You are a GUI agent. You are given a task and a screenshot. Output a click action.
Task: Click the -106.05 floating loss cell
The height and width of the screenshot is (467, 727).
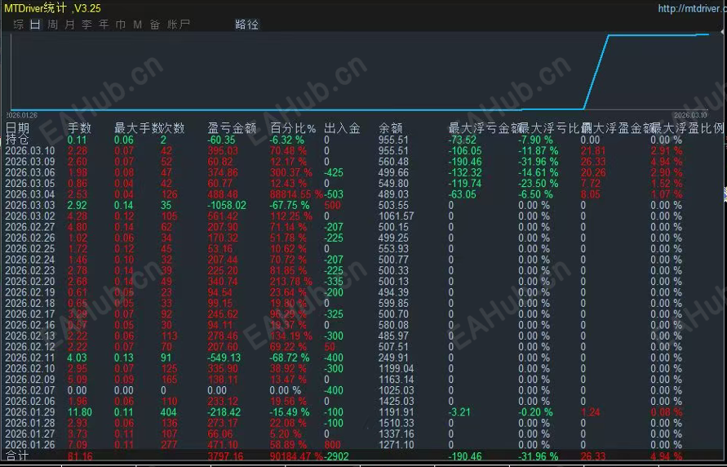coord(465,151)
